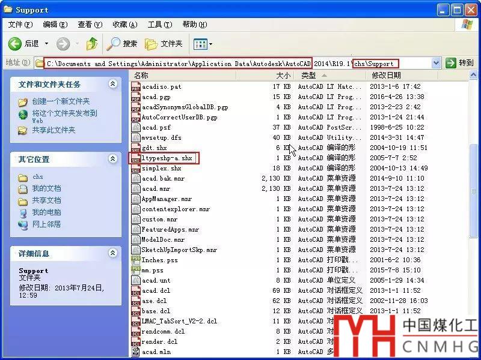
Task: Select the acad.pgp file icon
Action: click(x=136, y=97)
